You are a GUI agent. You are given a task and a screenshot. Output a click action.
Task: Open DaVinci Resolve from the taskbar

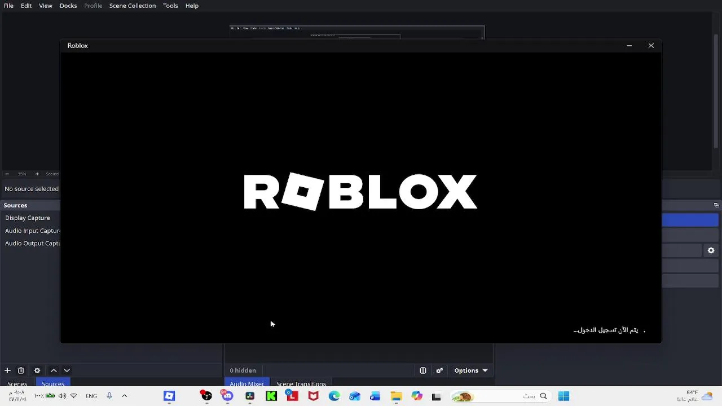point(250,396)
